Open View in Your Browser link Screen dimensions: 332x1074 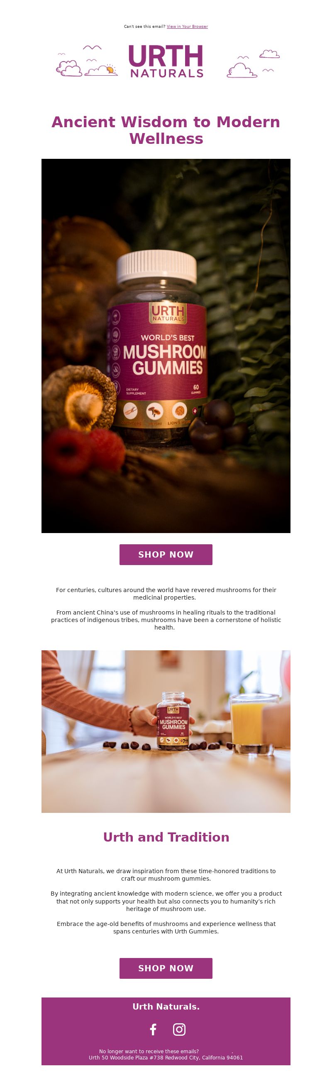tap(187, 27)
